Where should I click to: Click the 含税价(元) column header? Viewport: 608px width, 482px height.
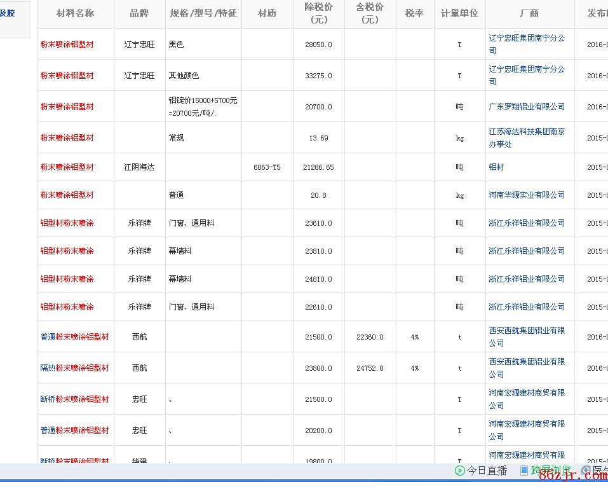click(x=370, y=13)
